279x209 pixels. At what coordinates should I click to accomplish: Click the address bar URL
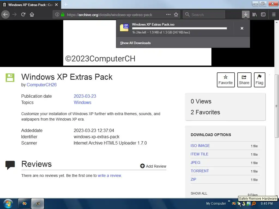pyautogui.click(x=110, y=15)
